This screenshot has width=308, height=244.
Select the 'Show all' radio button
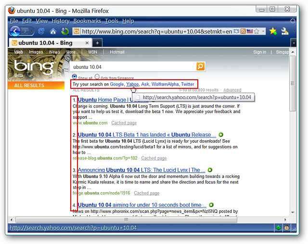point(74,76)
